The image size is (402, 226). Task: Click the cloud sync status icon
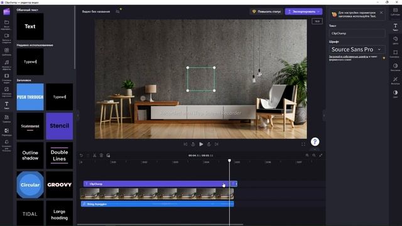click(x=118, y=11)
